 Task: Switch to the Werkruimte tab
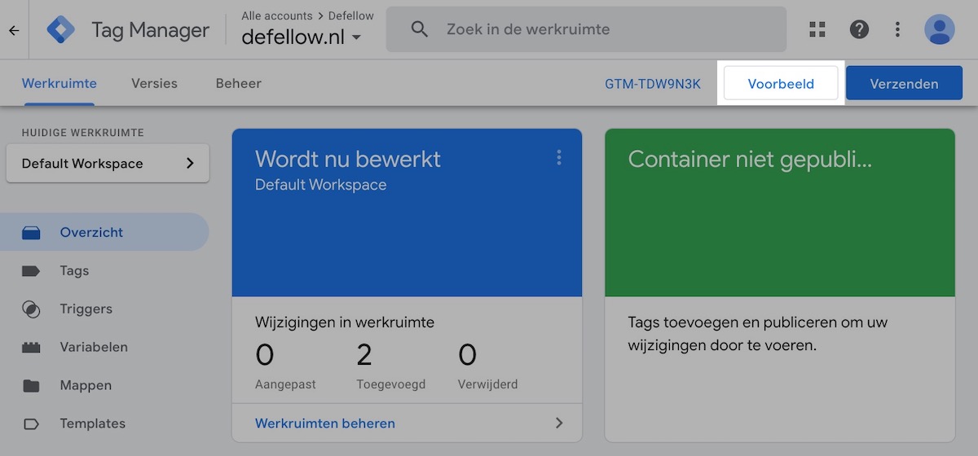[x=59, y=83]
